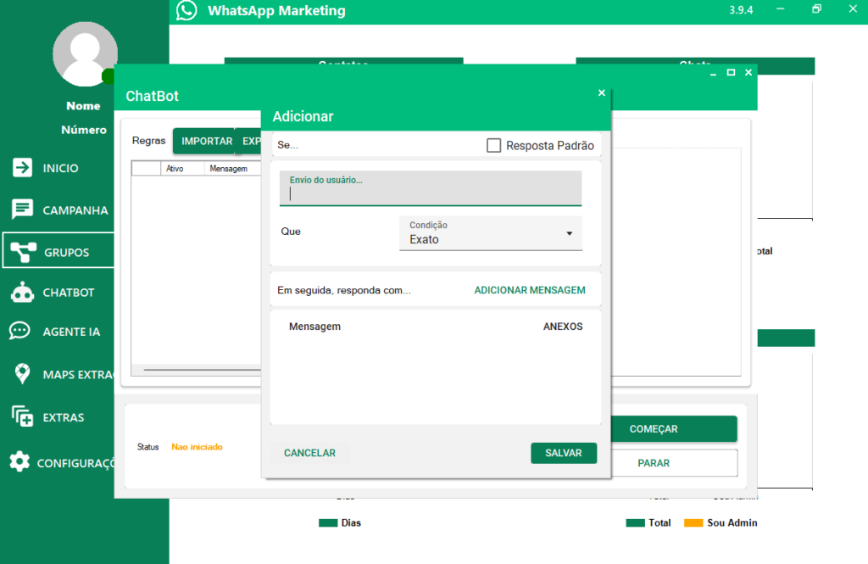Click the Começar button
The width and height of the screenshot is (868, 564).
pyautogui.click(x=654, y=429)
